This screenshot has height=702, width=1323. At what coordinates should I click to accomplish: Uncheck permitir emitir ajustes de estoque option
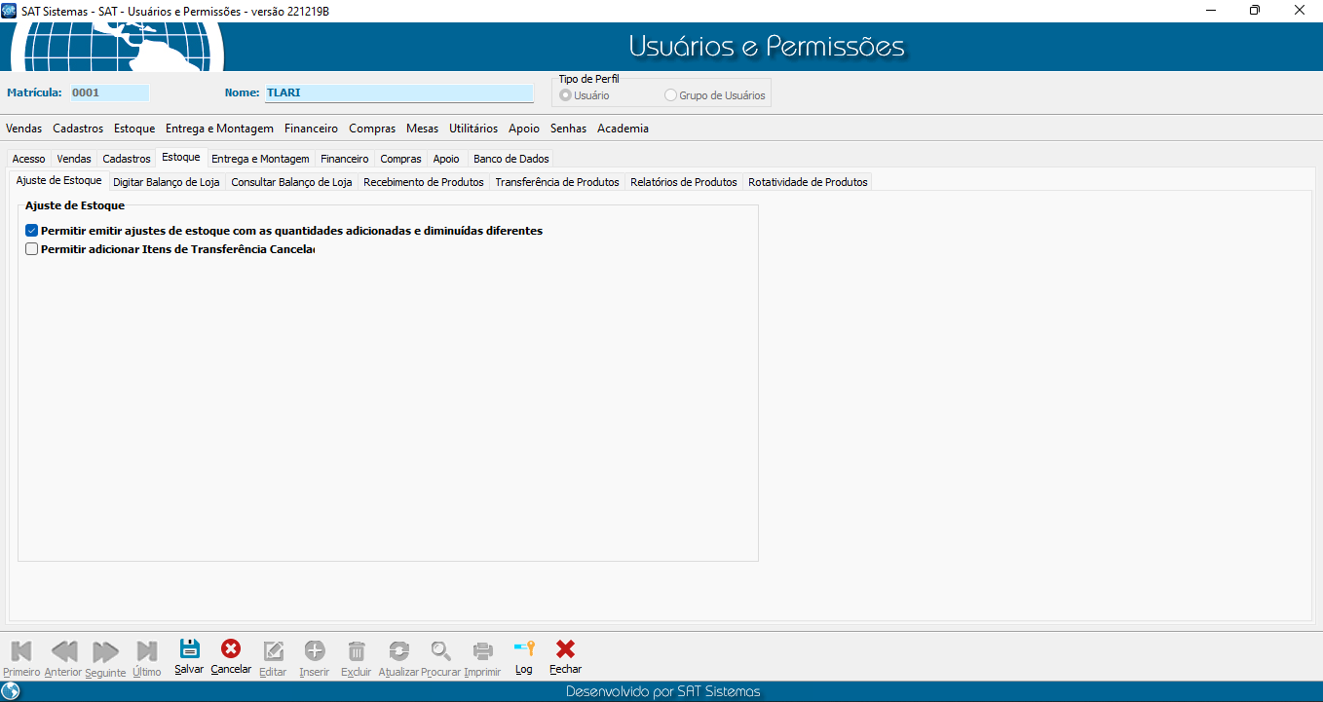click(32, 231)
